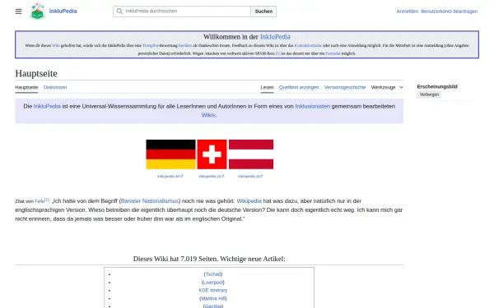Open the inklupedia.ch external link
The image size is (494, 308).
[x=211, y=177]
